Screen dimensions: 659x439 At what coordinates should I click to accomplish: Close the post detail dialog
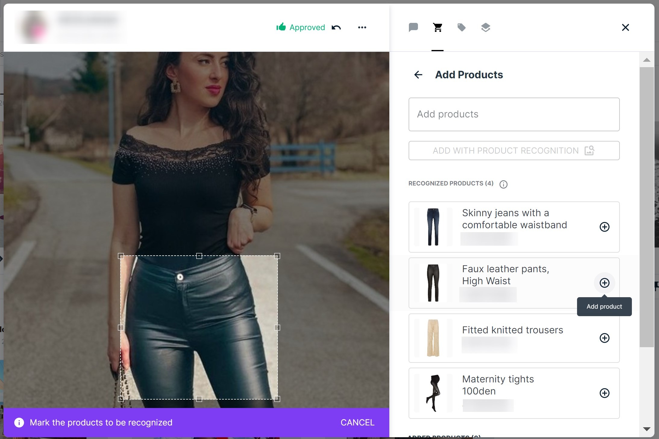click(625, 27)
